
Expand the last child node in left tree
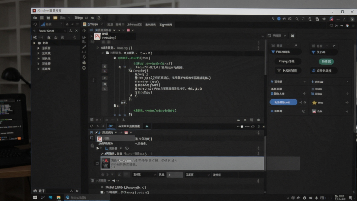click(x=38, y=69)
